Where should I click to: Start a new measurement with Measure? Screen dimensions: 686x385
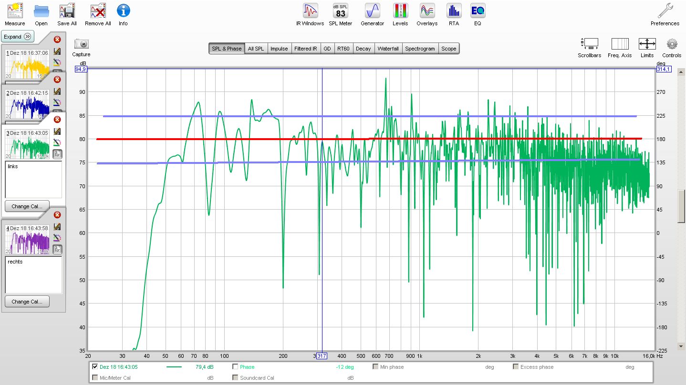(x=15, y=14)
